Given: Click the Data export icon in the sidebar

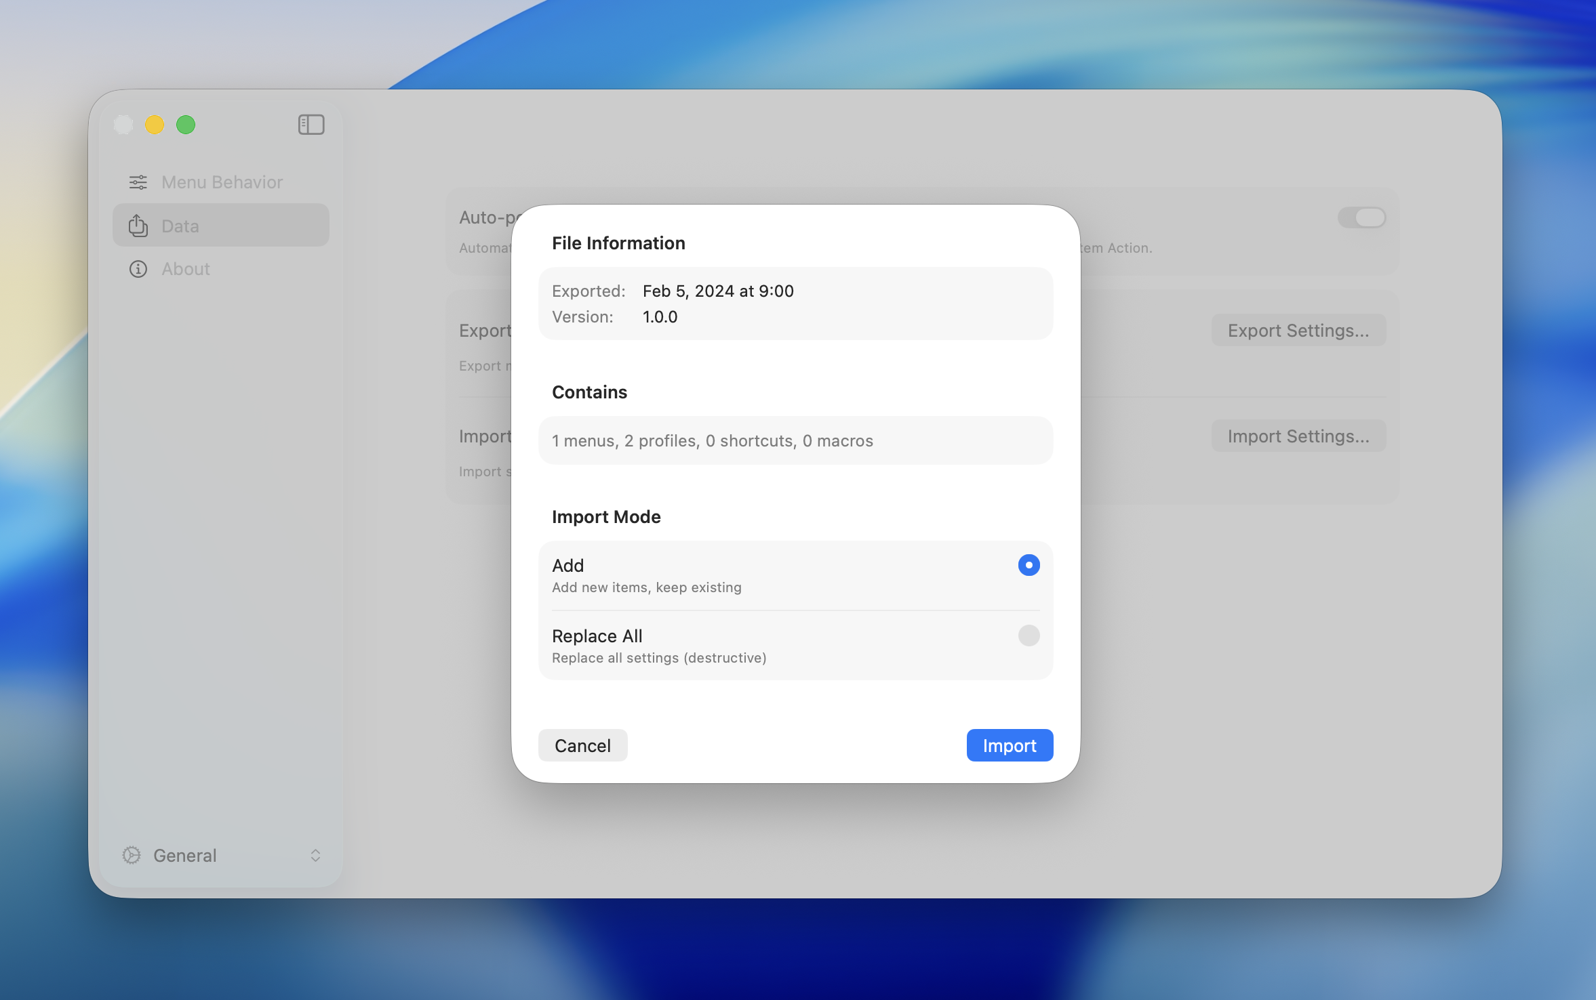Looking at the screenshot, I should click(138, 225).
